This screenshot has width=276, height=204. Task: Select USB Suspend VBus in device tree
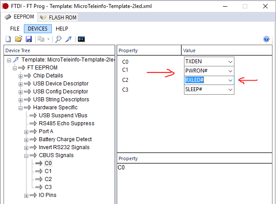(x=63, y=115)
